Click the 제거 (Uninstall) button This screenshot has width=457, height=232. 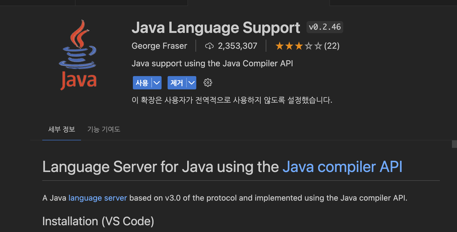[177, 83]
